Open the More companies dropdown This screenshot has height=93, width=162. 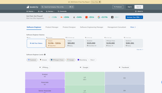pyautogui.click(x=93, y=60)
